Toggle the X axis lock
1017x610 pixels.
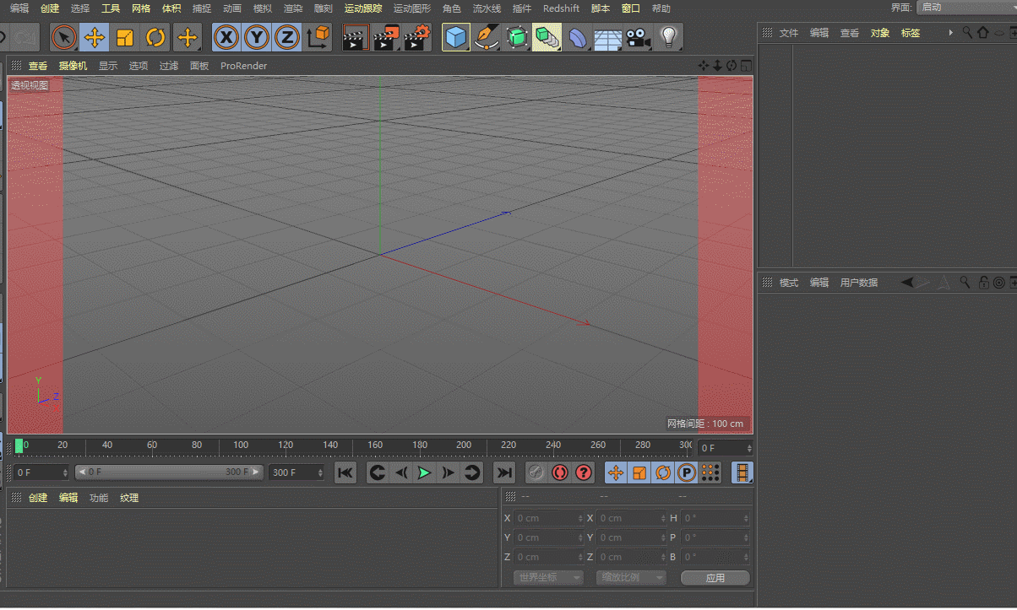coord(226,38)
